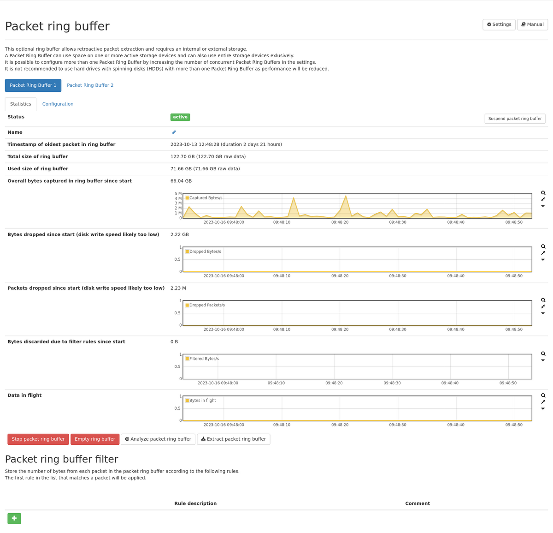
Task: Add a new filter rule with green plus
Action: tap(14, 518)
